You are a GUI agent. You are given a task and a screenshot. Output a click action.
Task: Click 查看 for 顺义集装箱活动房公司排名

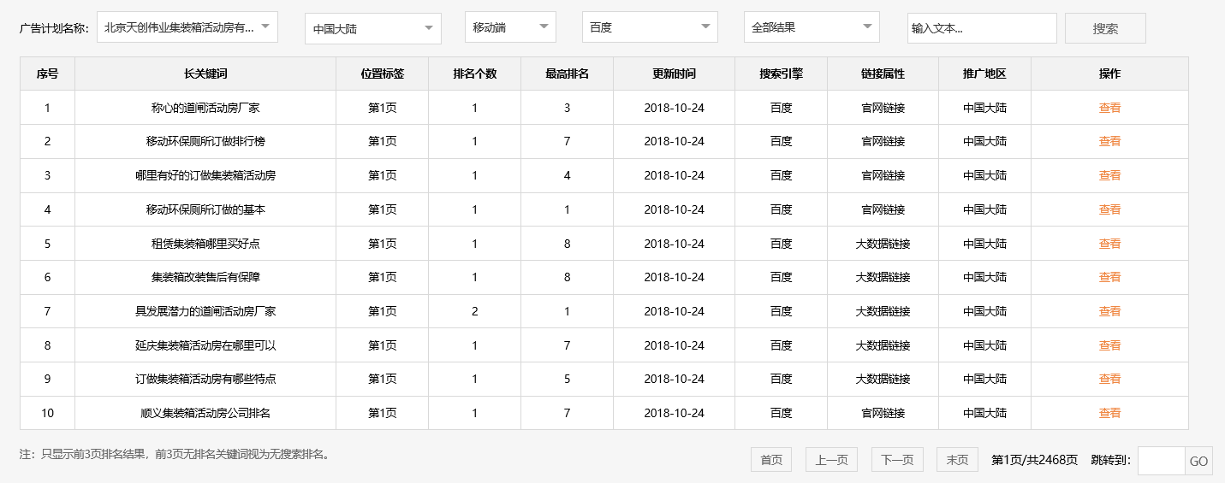(1109, 413)
